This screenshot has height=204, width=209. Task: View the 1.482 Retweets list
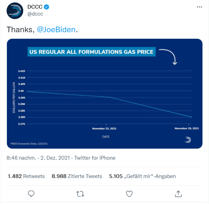click(x=26, y=176)
